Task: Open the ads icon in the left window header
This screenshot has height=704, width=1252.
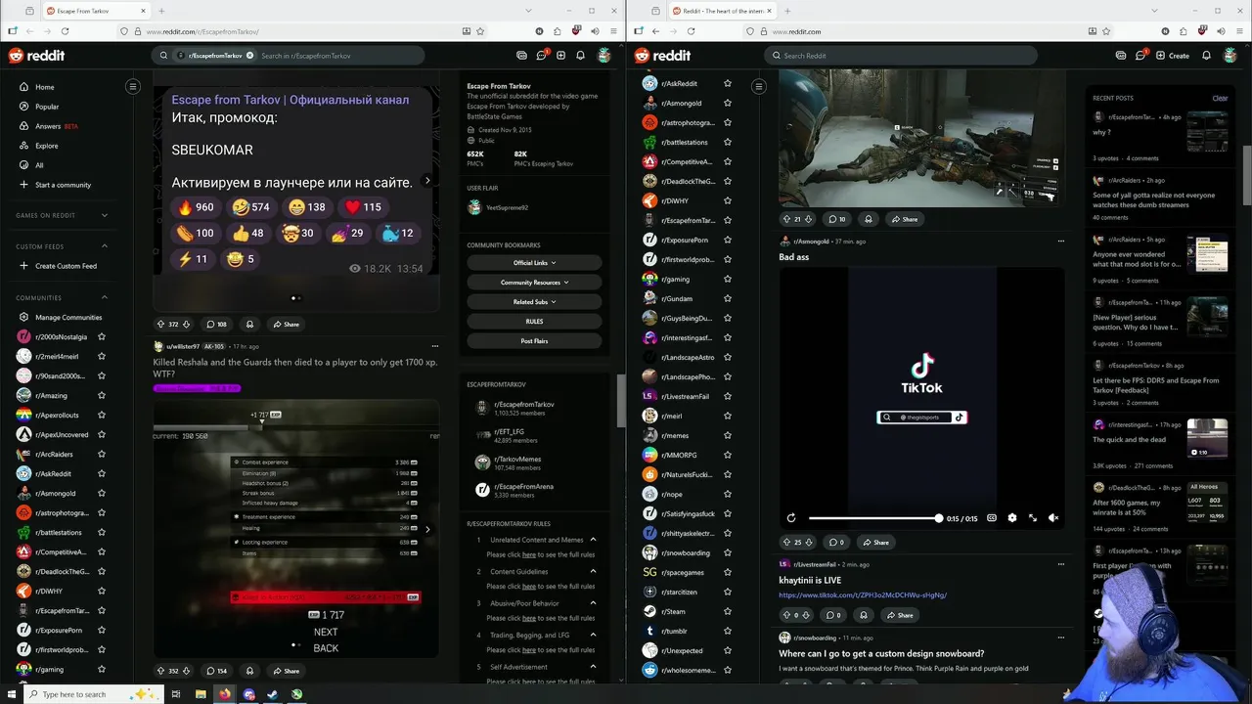Action: coord(521,56)
